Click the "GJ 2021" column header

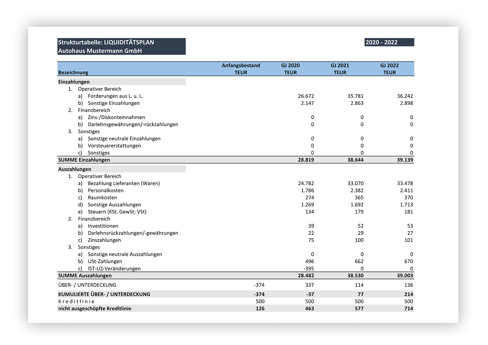point(340,65)
